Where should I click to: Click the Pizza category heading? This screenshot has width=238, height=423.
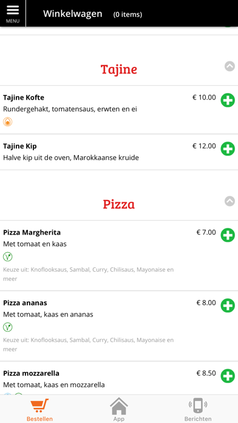coord(118,204)
